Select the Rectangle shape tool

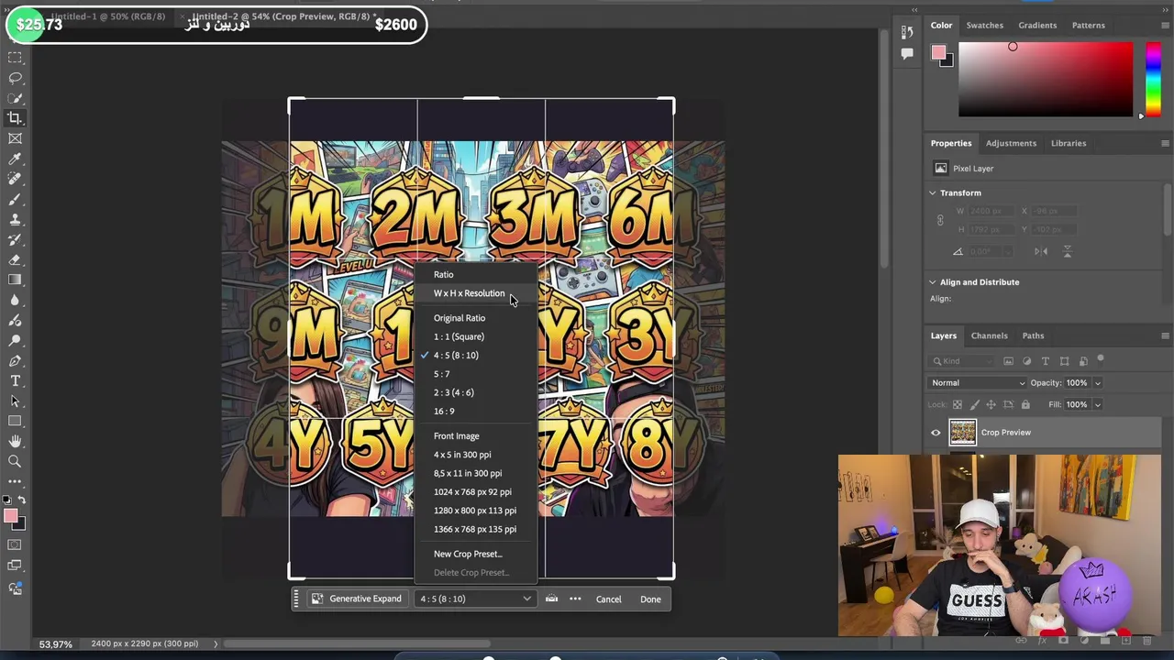pyautogui.click(x=15, y=421)
